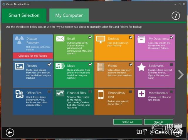Uncheck the Videos checkbox
The width and height of the screenshot is (188, 140).
coord(131,64)
